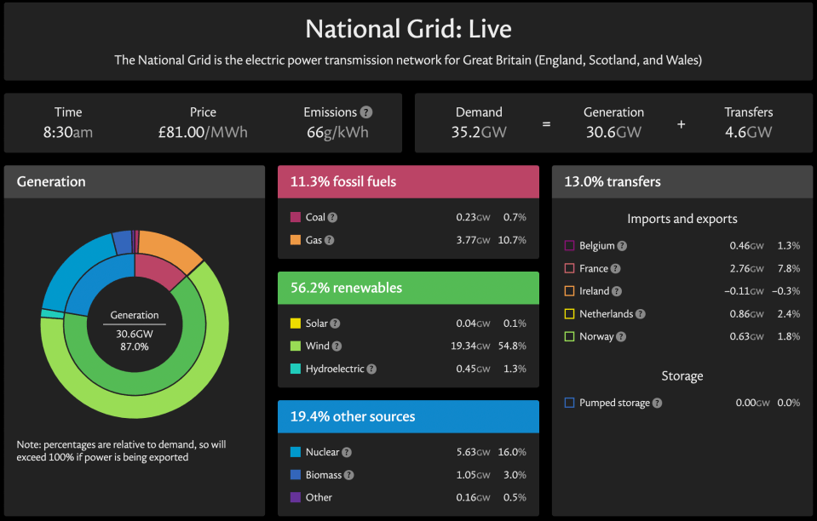The image size is (817, 521).
Task: Click the Biomass question mark icon
Action: (x=349, y=475)
